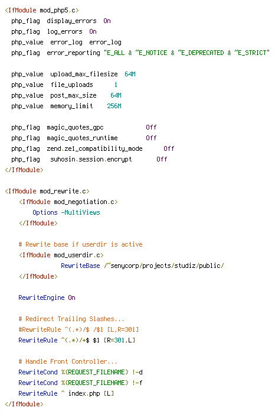The width and height of the screenshot is (275, 414).
Task: Select the RewriteBase senycorp path
Action: pos(164,266)
